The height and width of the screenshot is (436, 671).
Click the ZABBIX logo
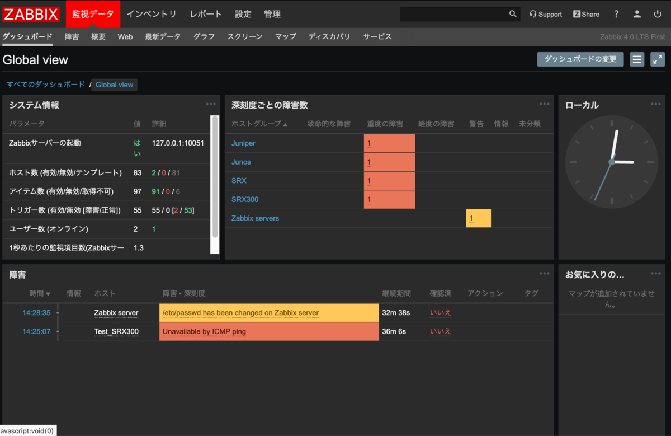click(x=31, y=14)
